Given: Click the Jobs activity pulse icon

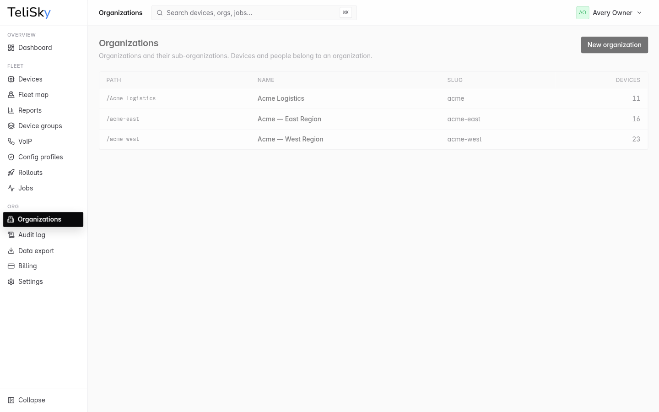Looking at the screenshot, I should (11, 188).
